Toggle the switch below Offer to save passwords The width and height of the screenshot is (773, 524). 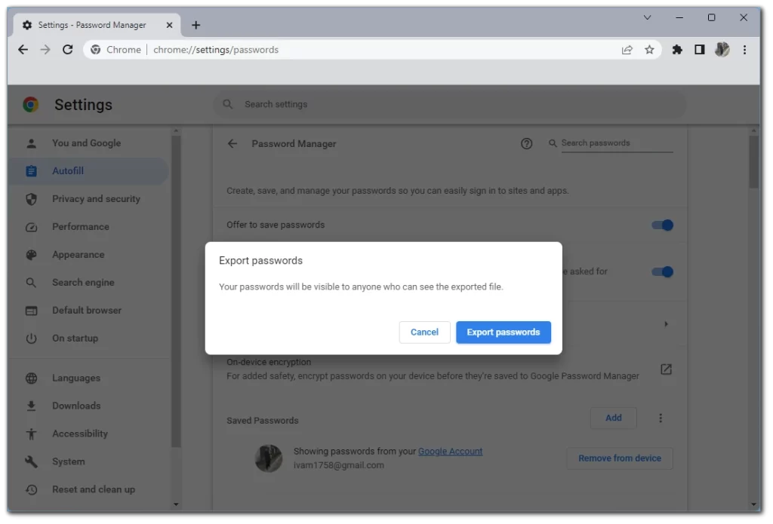click(662, 272)
